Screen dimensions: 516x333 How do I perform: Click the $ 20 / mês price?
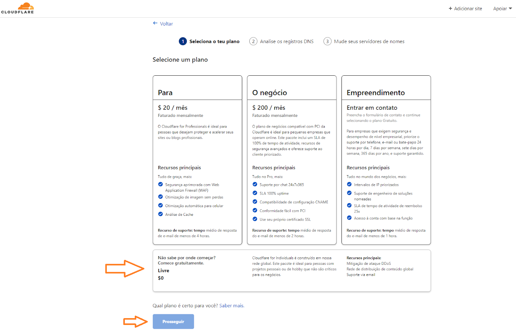click(173, 108)
